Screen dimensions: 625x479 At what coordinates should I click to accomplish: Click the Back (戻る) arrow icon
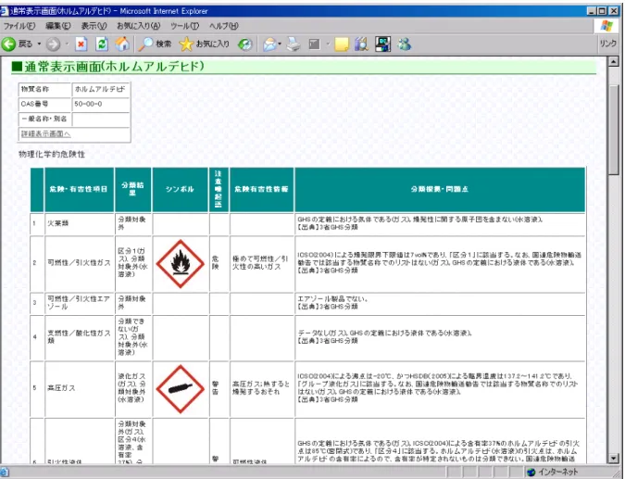8,44
